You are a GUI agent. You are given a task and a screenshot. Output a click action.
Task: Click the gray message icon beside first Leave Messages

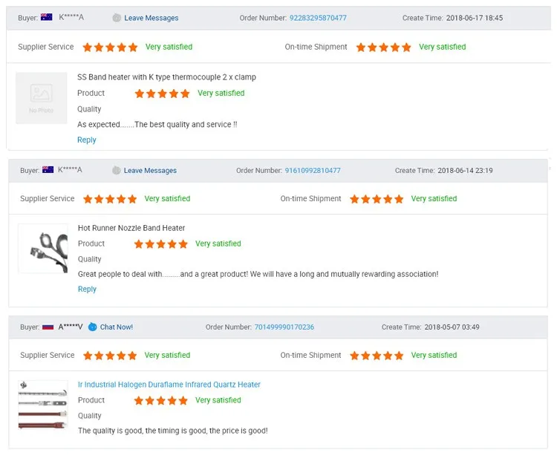tap(117, 18)
